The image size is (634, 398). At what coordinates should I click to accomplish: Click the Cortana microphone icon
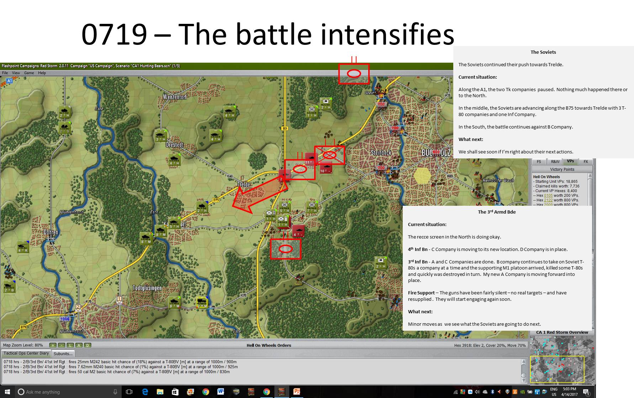pyautogui.click(x=115, y=392)
